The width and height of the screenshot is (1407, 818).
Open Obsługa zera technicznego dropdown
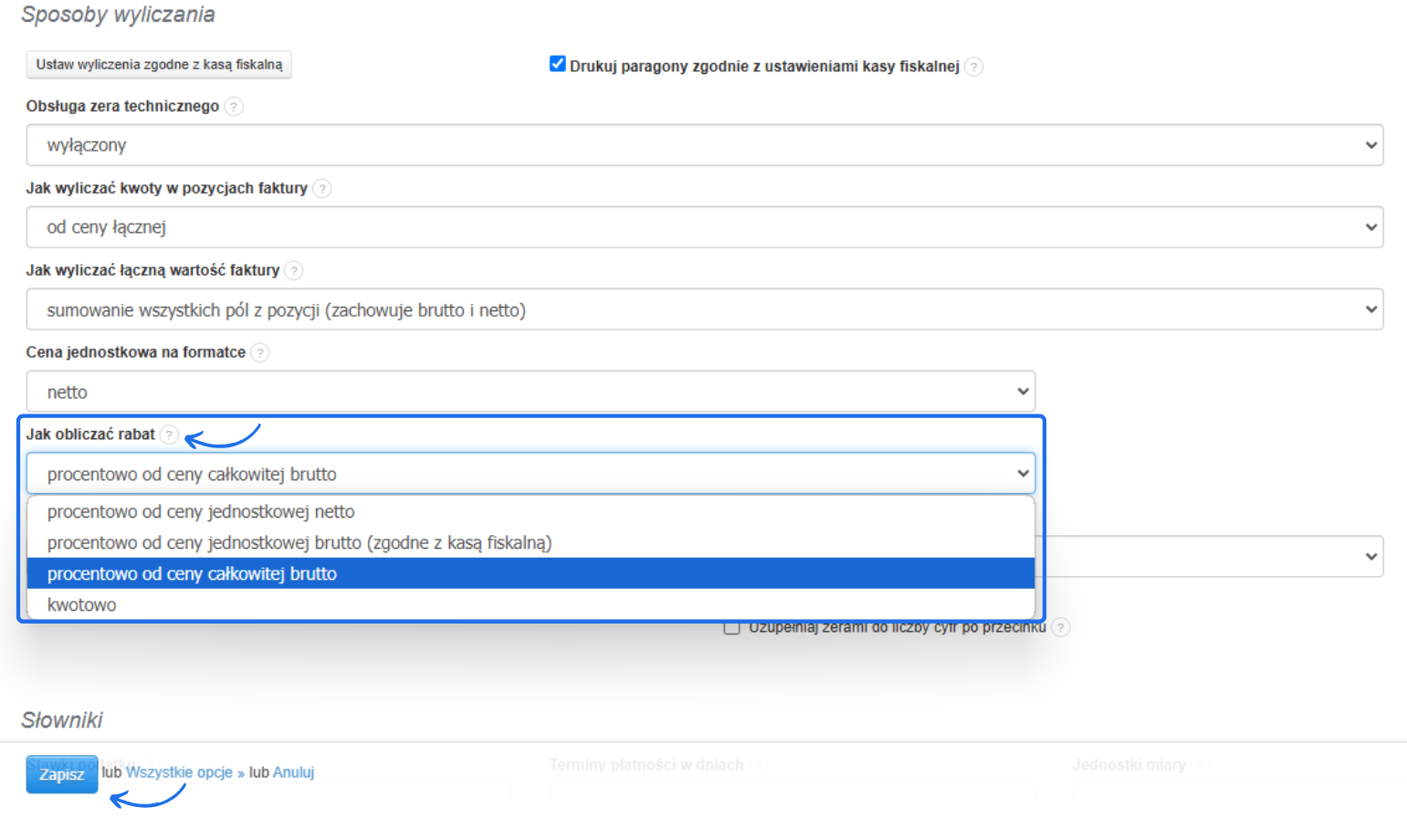(x=704, y=145)
